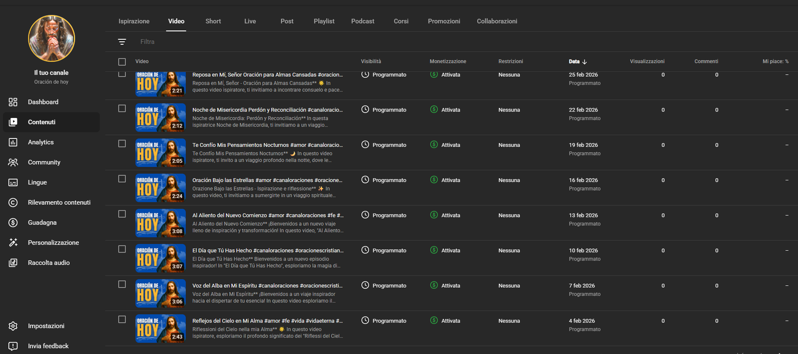798x354 pixels.
Task: Click the Raccolta audio library icon
Action: pyautogui.click(x=13, y=263)
